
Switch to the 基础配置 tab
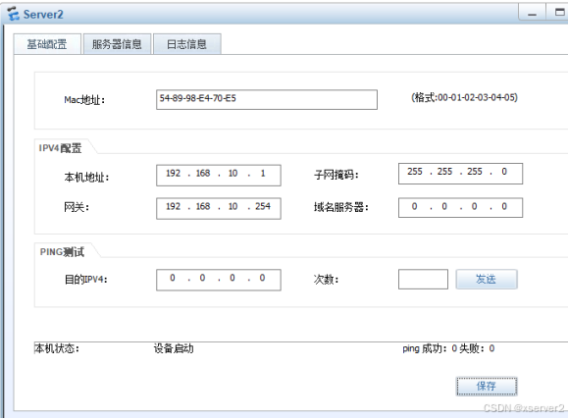click(47, 44)
